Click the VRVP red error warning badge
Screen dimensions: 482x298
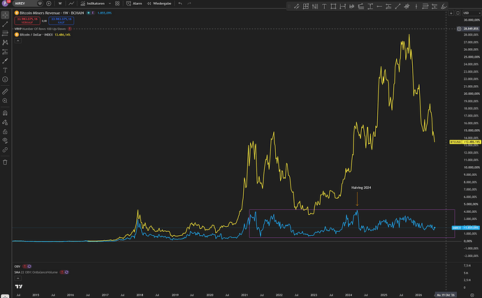70,29
